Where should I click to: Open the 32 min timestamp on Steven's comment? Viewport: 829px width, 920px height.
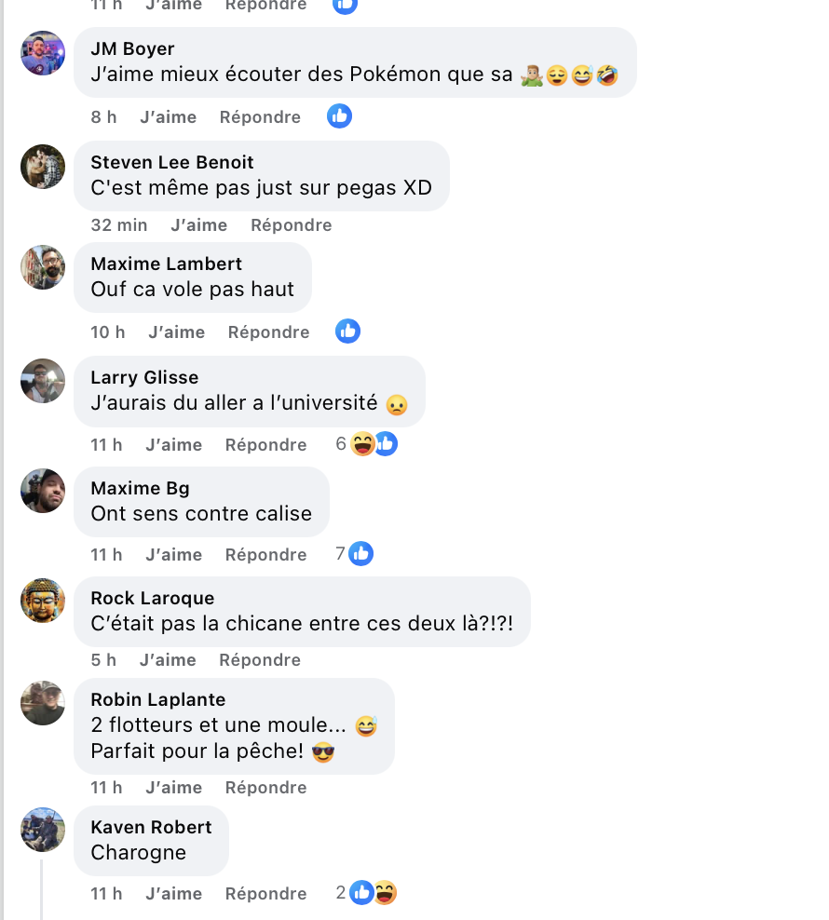tap(119, 225)
